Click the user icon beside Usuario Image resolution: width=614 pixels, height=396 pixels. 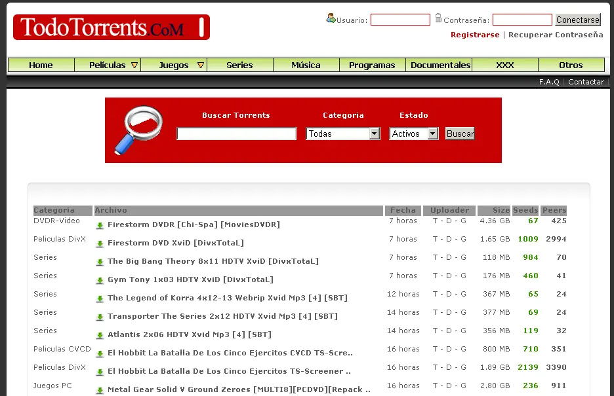click(x=331, y=18)
